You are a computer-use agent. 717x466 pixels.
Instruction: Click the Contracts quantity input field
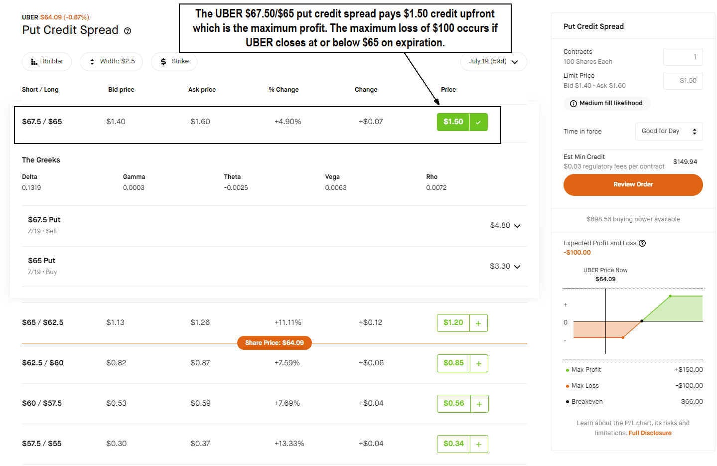683,57
